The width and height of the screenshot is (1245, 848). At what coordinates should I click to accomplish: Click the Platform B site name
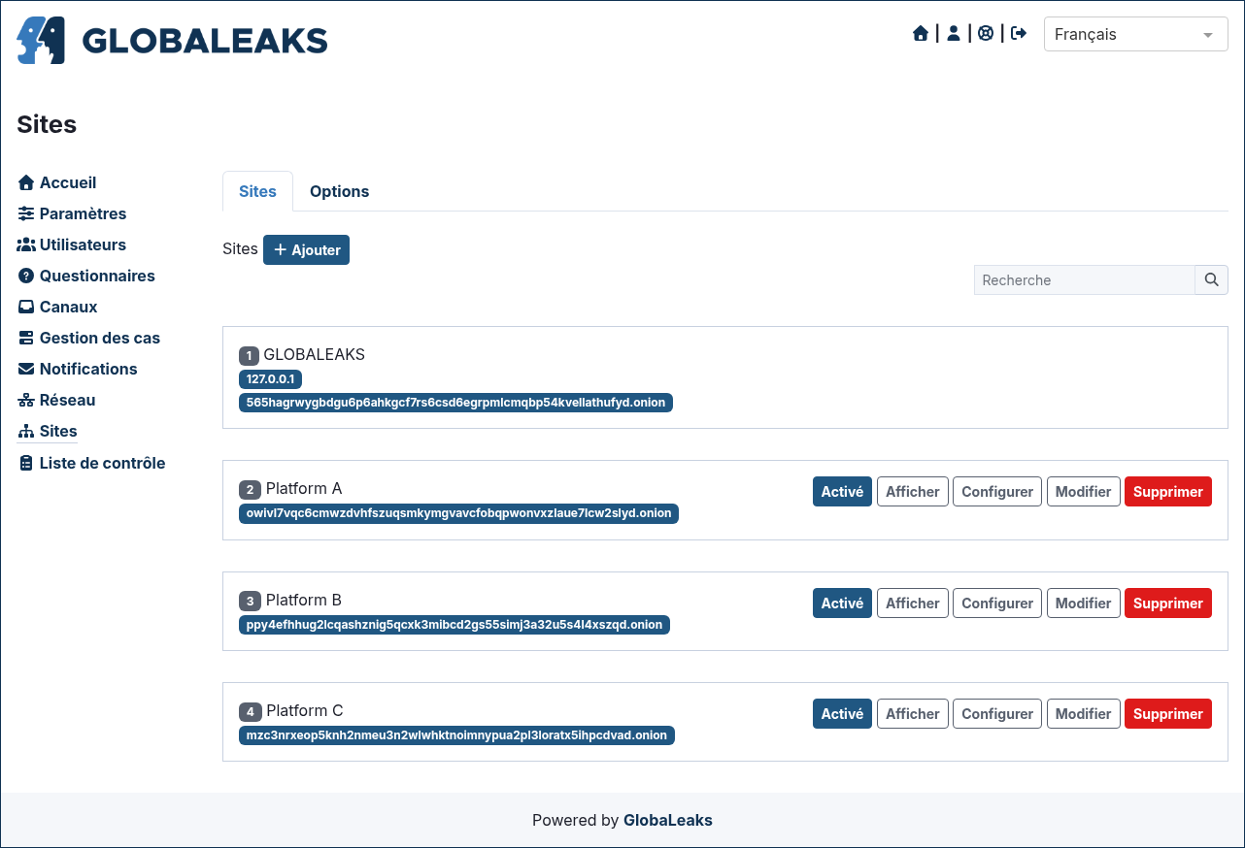tap(304, 600)
